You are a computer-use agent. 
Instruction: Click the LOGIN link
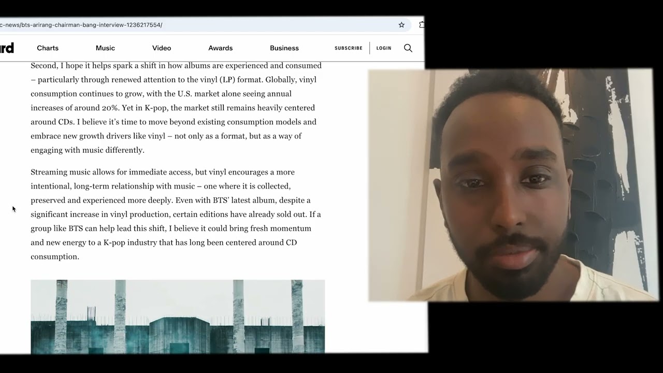(x=384, y=48)
